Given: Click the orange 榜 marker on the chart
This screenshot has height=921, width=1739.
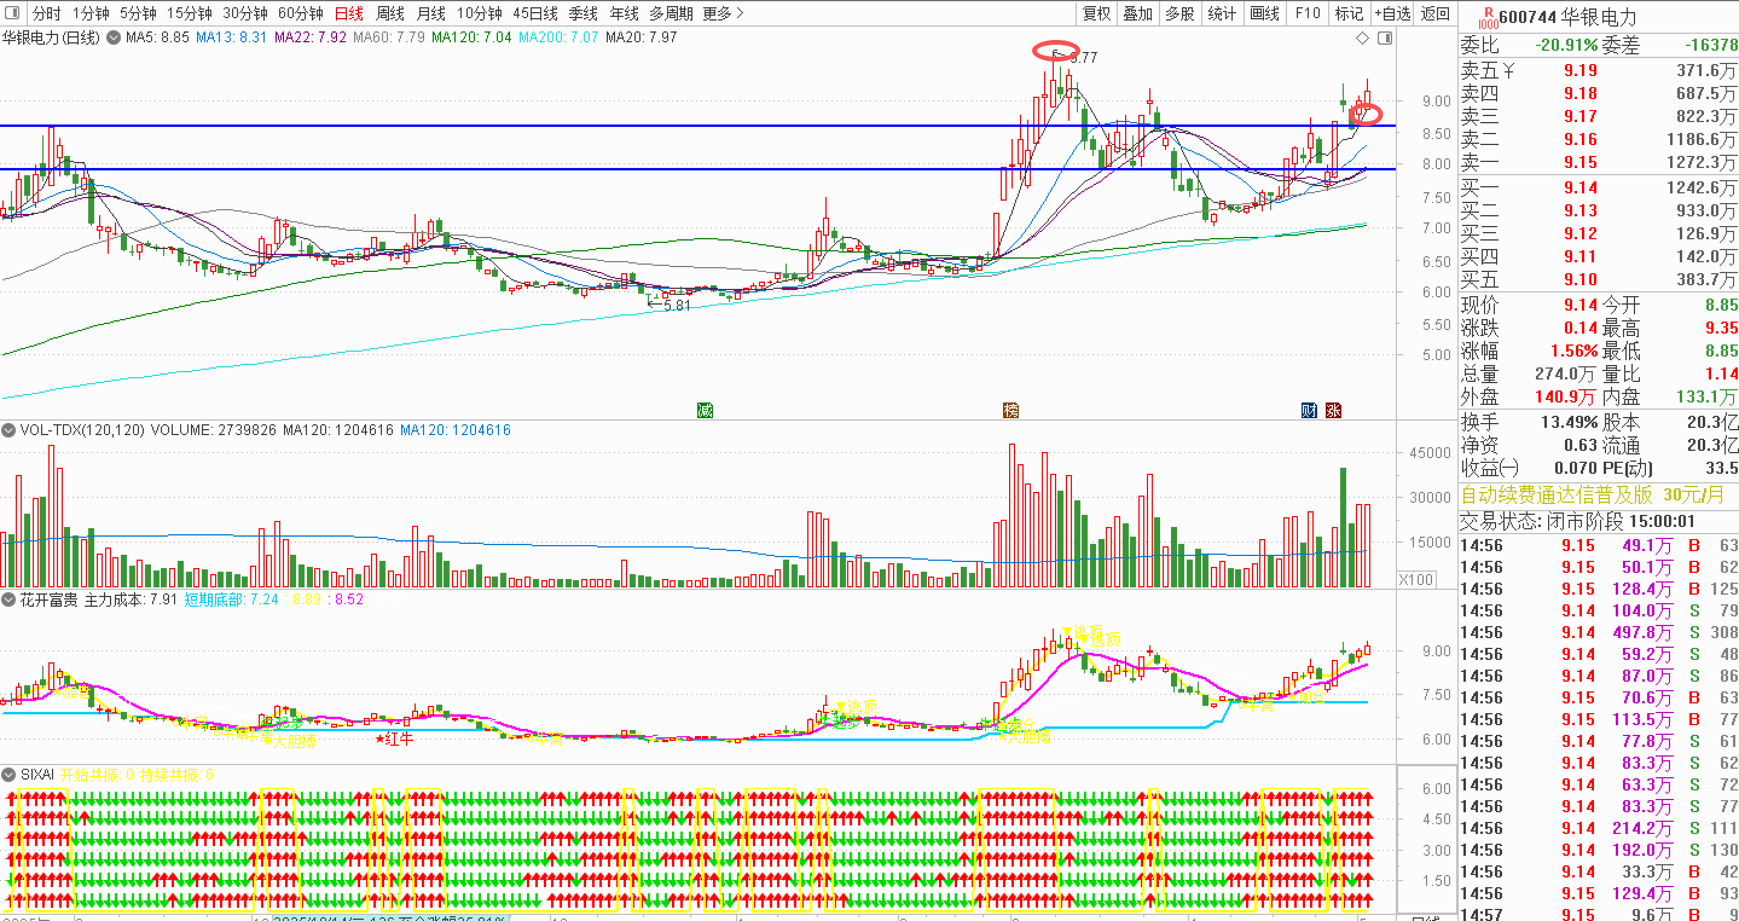Looking at the screenshot, I should tap(1011, 410).
